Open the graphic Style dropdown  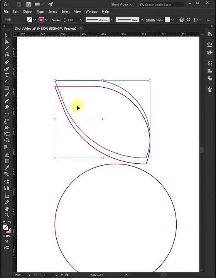[172, 20]
